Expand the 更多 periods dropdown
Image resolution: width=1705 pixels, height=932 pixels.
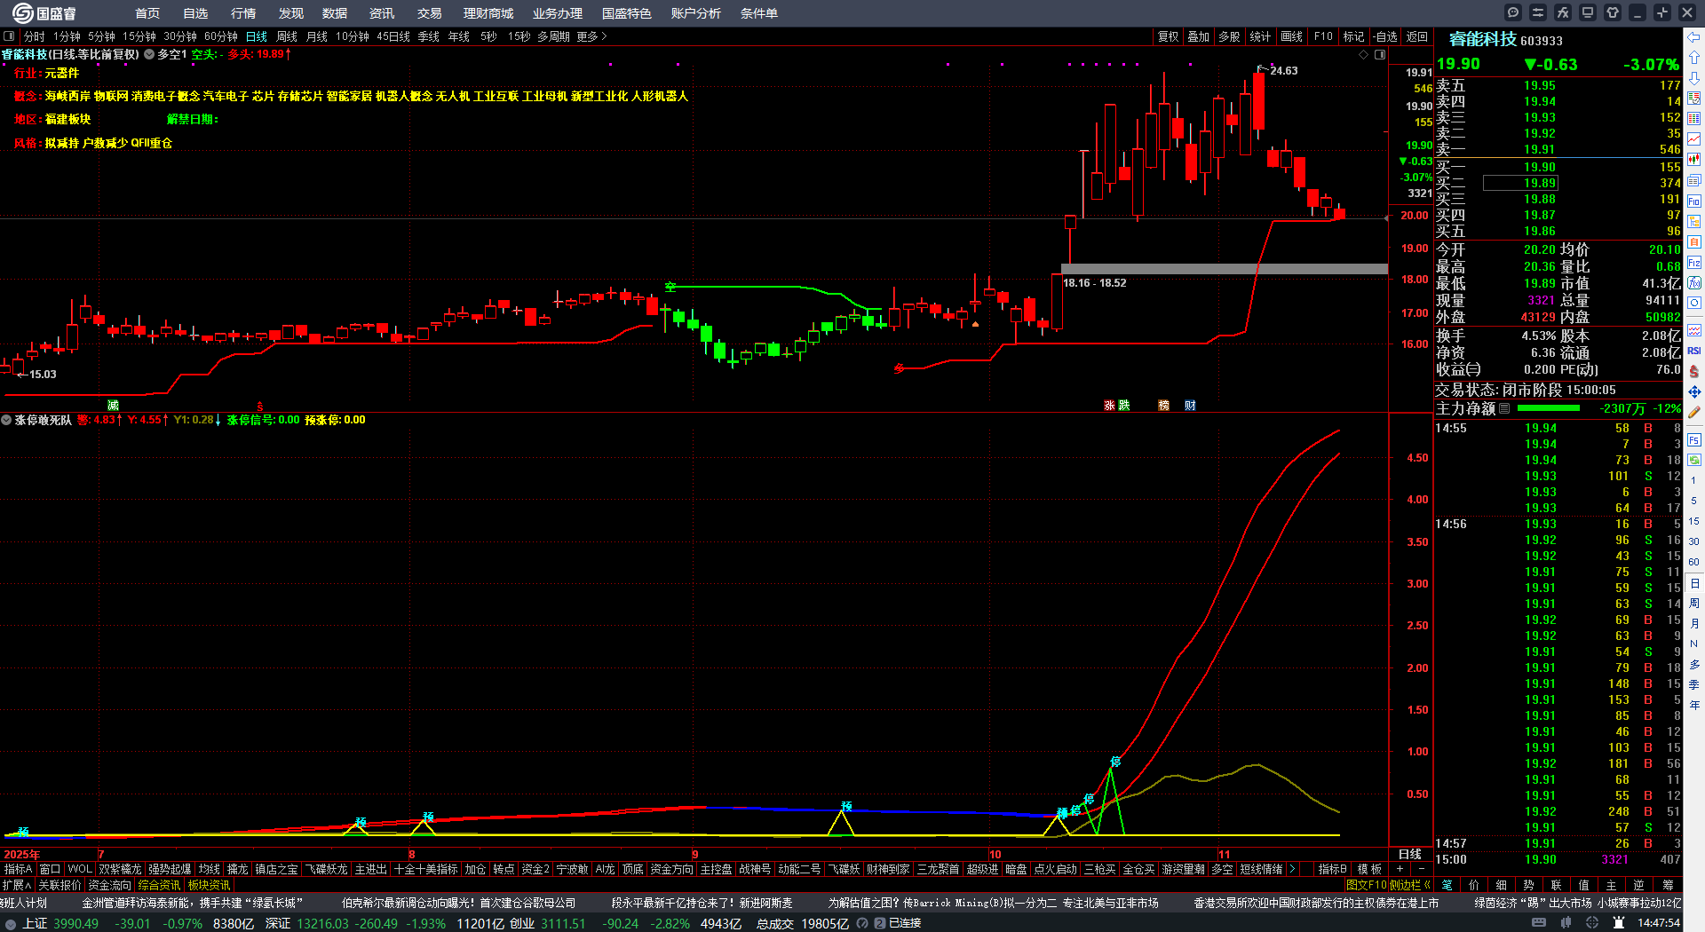pos(591,36)
